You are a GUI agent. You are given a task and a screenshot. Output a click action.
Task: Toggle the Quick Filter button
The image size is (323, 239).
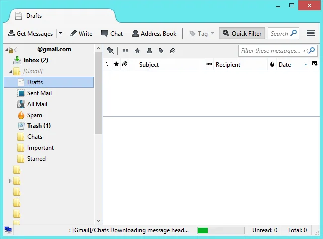(x=242, y=33)
